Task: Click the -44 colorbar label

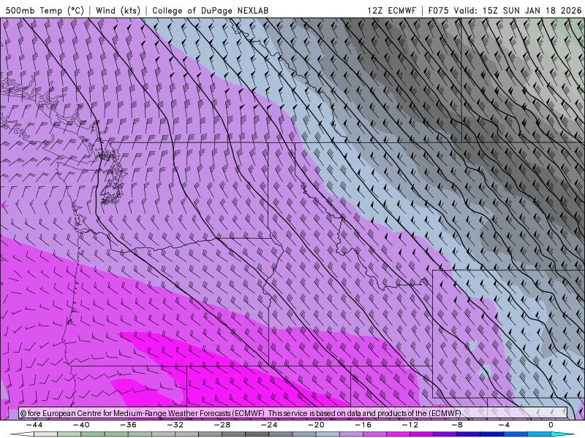Action: click(34, 425)
